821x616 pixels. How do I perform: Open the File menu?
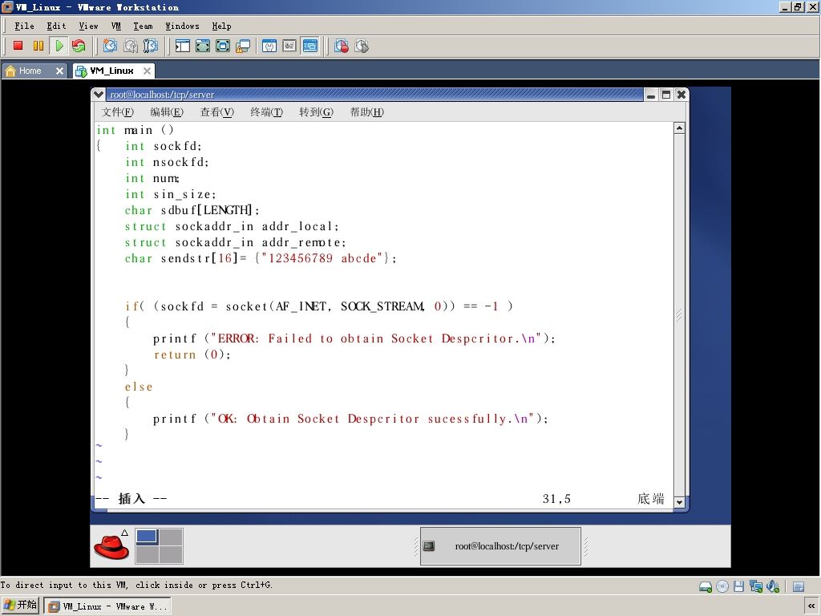click(x=24, y=26)
